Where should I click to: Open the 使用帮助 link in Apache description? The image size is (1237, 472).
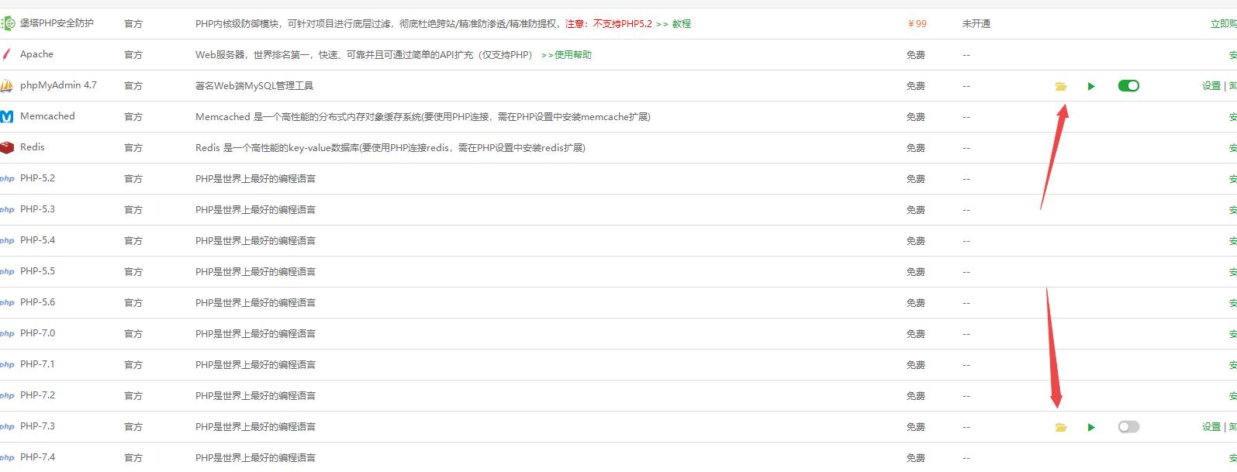point(572,55)
